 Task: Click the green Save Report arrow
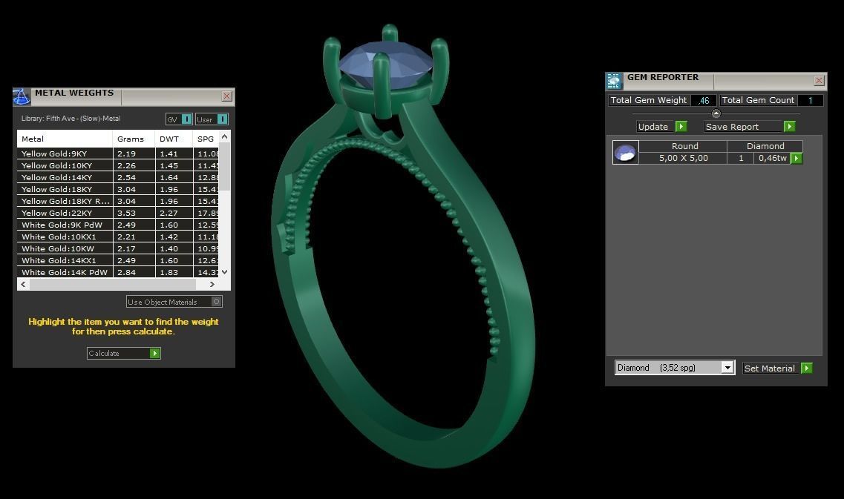tap(790, 126)
